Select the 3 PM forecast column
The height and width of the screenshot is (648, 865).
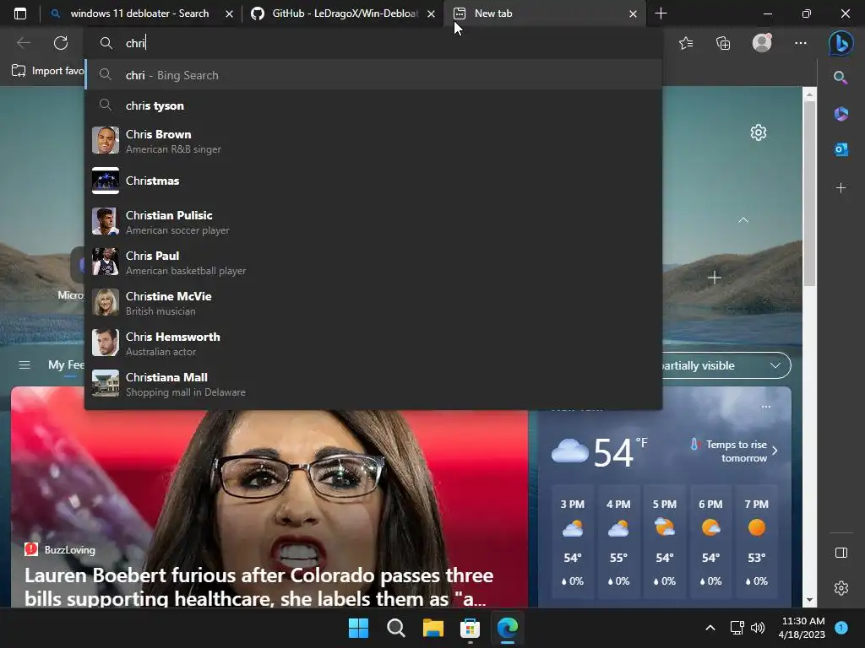point(572,543)
